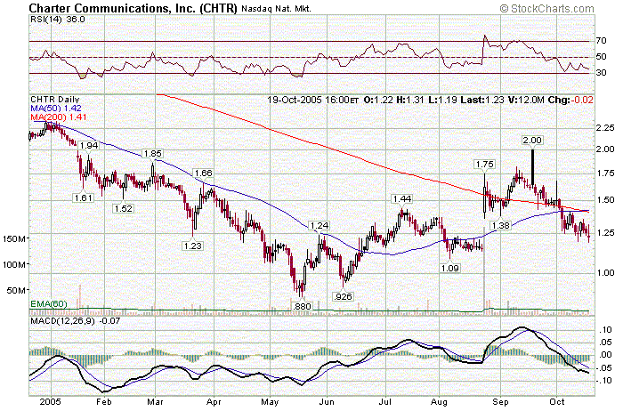Click the 50M volume axis label
Image resolution: width=623 pixels, height=411 pixels.
[17, 290]
